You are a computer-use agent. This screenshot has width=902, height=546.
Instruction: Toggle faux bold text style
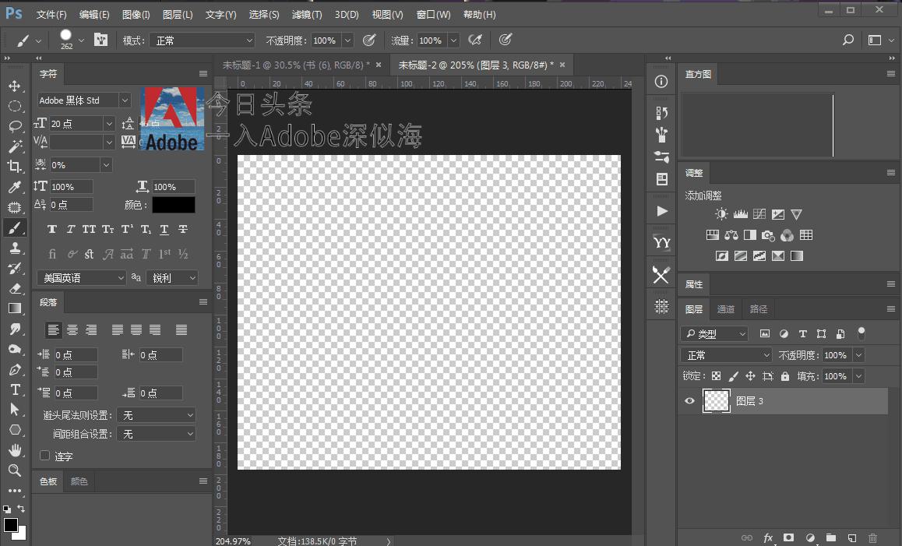tap(52, 230)
